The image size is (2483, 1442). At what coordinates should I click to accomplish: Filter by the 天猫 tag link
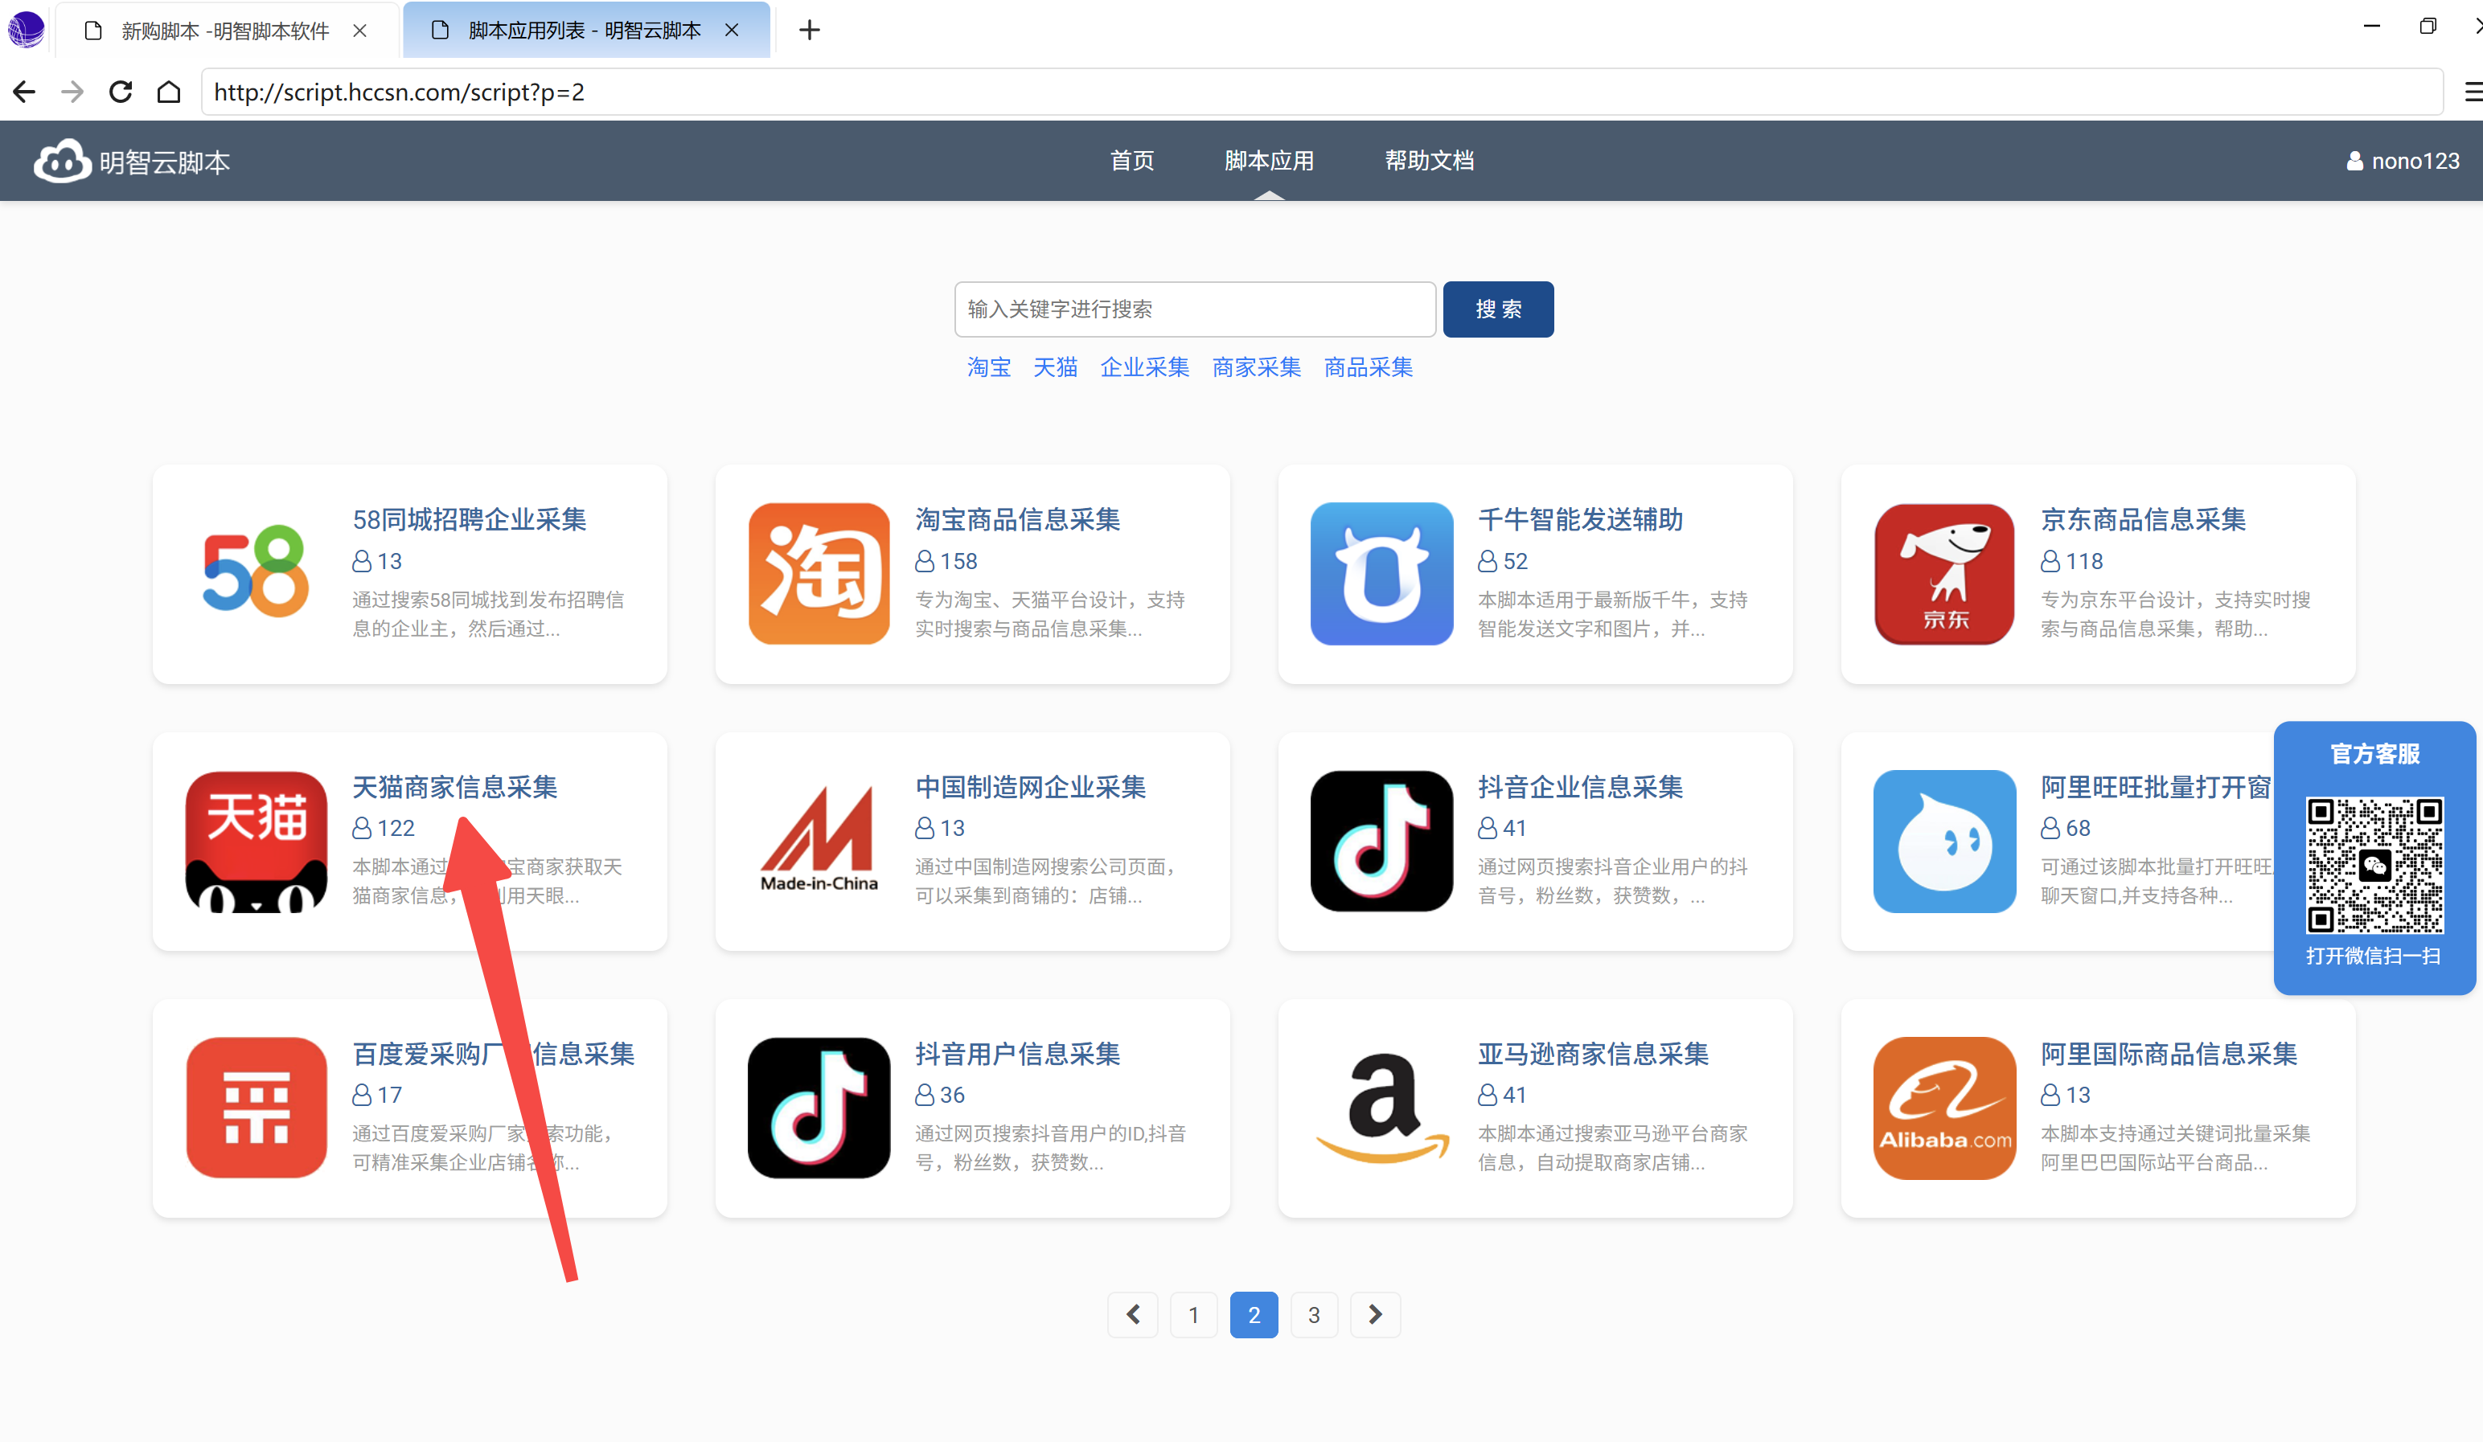1054,367
